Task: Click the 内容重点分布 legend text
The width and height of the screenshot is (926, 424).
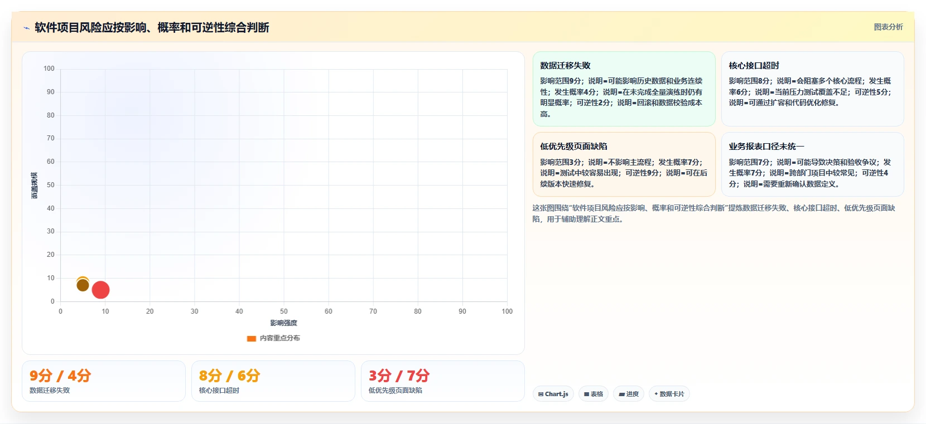Action: pyautogui.click(x=279, y=338)
